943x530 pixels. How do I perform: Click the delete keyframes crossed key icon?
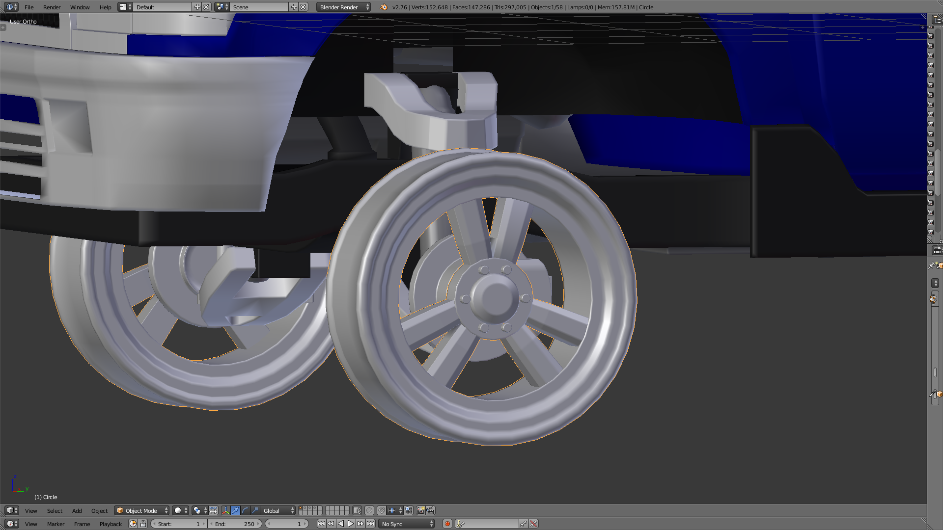click(533, 524)
